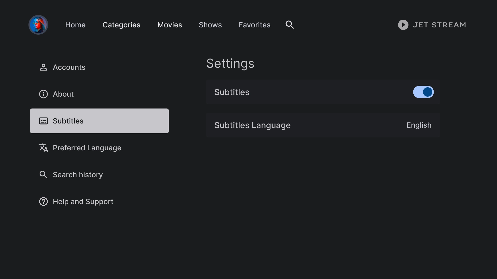Click the Accounts settings icon

click(x=43, y=67)
